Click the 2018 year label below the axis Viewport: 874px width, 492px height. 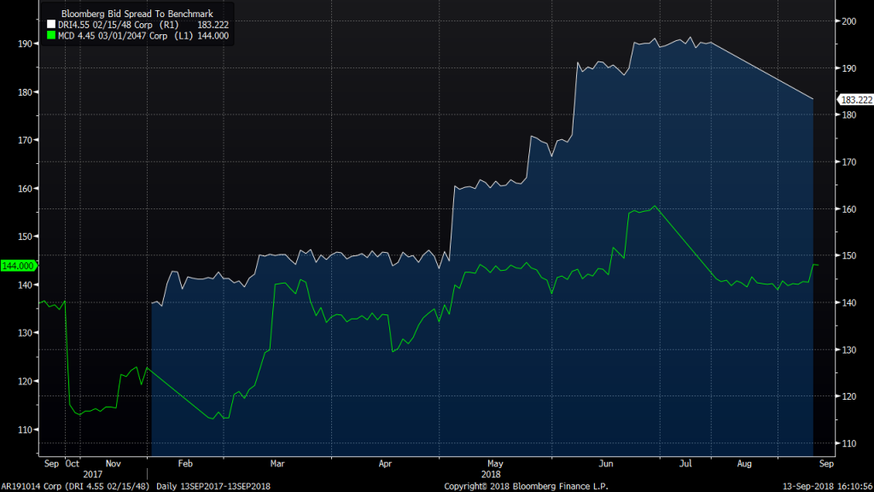(492, 472)
